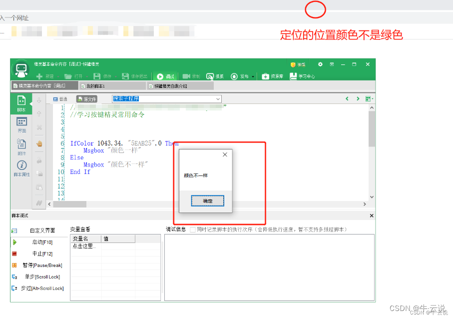The height and width of the screenshot is (317, 453).
Task: Switch to the 精灵基本命令内容 [调试] tab
Action: (45, 85)
